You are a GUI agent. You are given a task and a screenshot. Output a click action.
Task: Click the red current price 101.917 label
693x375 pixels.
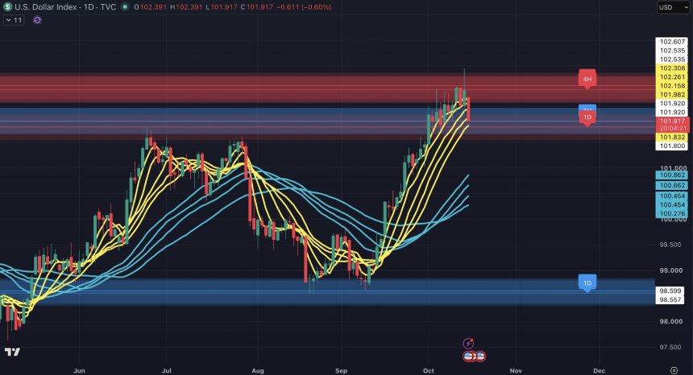pyautogui.click(x=672, y=121)
